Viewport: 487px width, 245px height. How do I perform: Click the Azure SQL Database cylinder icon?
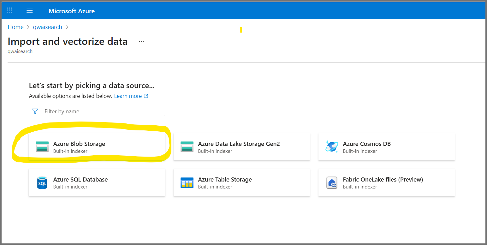[42, 183]
